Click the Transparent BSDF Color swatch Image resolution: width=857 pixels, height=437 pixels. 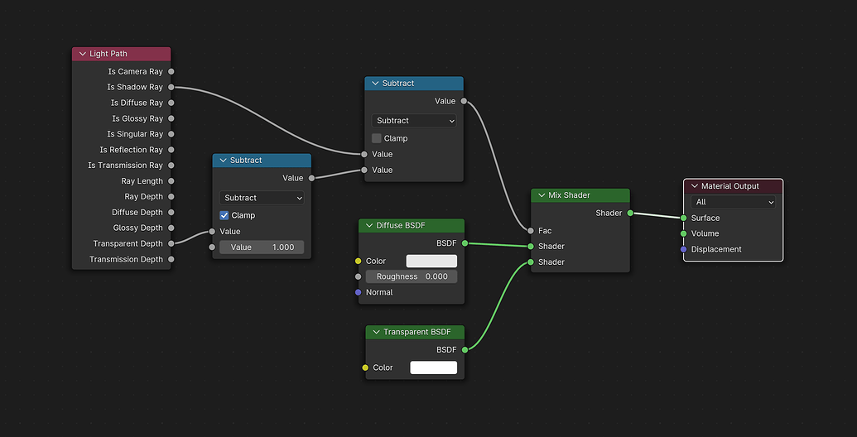tap(433, 367)
